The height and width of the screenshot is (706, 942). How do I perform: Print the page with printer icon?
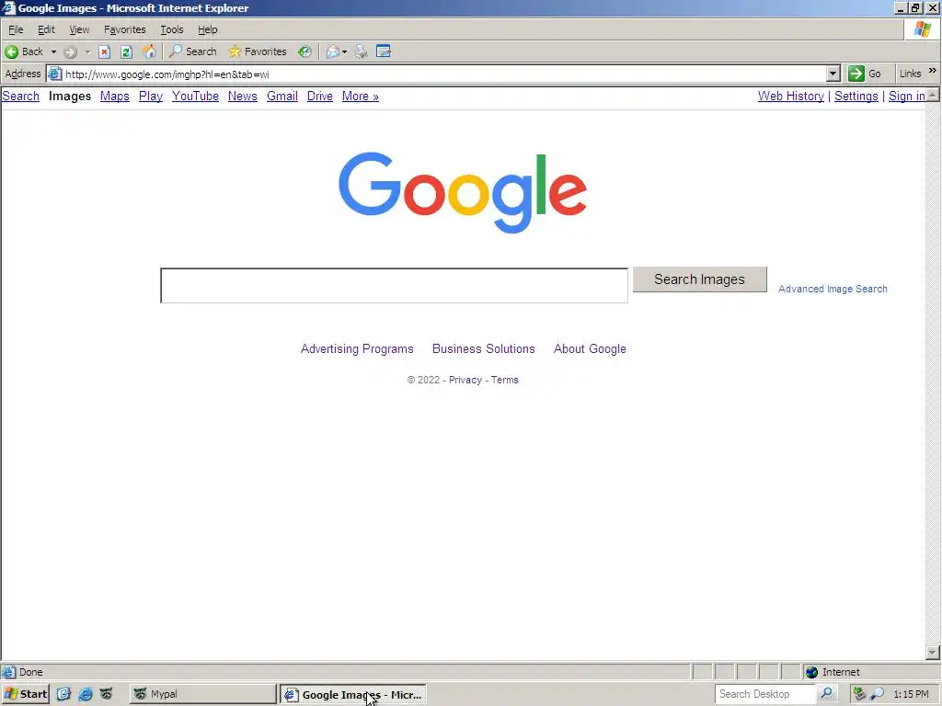coord(361,51)
